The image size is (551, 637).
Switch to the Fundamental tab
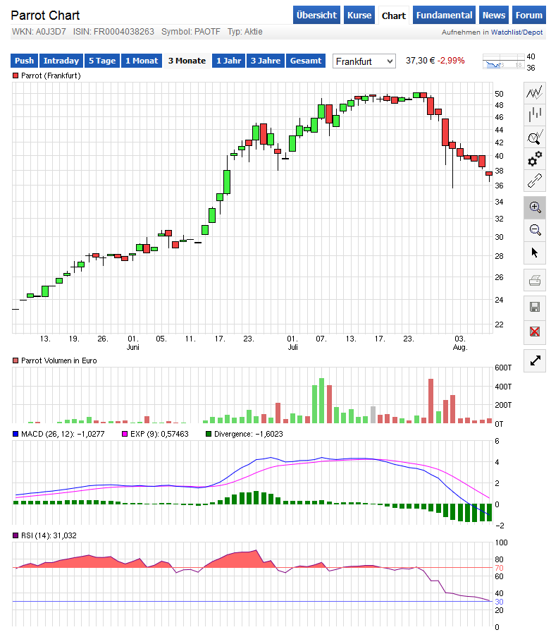tap(444, 15)
